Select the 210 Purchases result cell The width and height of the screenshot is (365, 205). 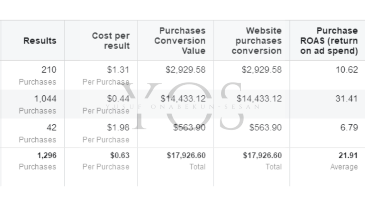[x=32, y=75]
